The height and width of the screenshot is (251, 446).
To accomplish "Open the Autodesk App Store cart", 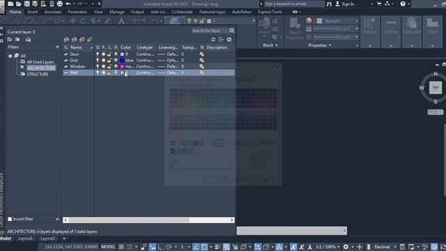I will [x=379, y=3].
